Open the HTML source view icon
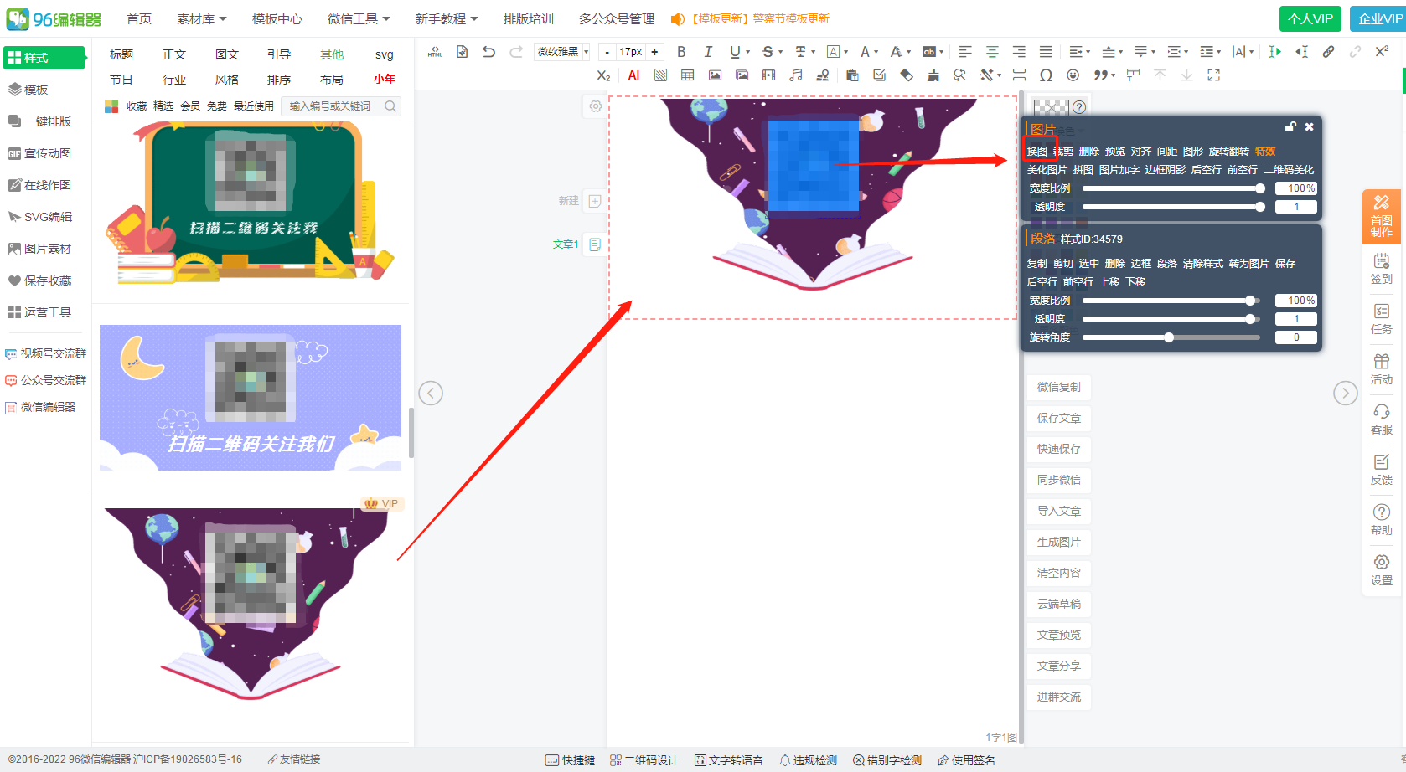The height and width of the screenshot is (772, 1406). [435, 52]
